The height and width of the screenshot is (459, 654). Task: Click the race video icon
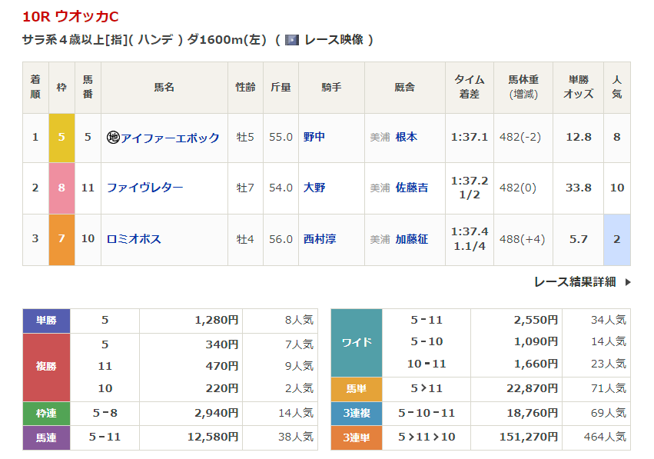[x=292, y=40]
